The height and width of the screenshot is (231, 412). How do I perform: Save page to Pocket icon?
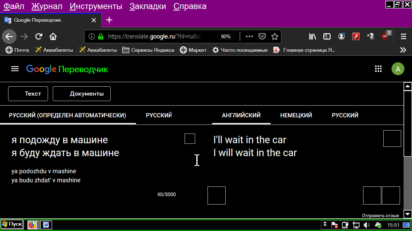click(262, 37)
